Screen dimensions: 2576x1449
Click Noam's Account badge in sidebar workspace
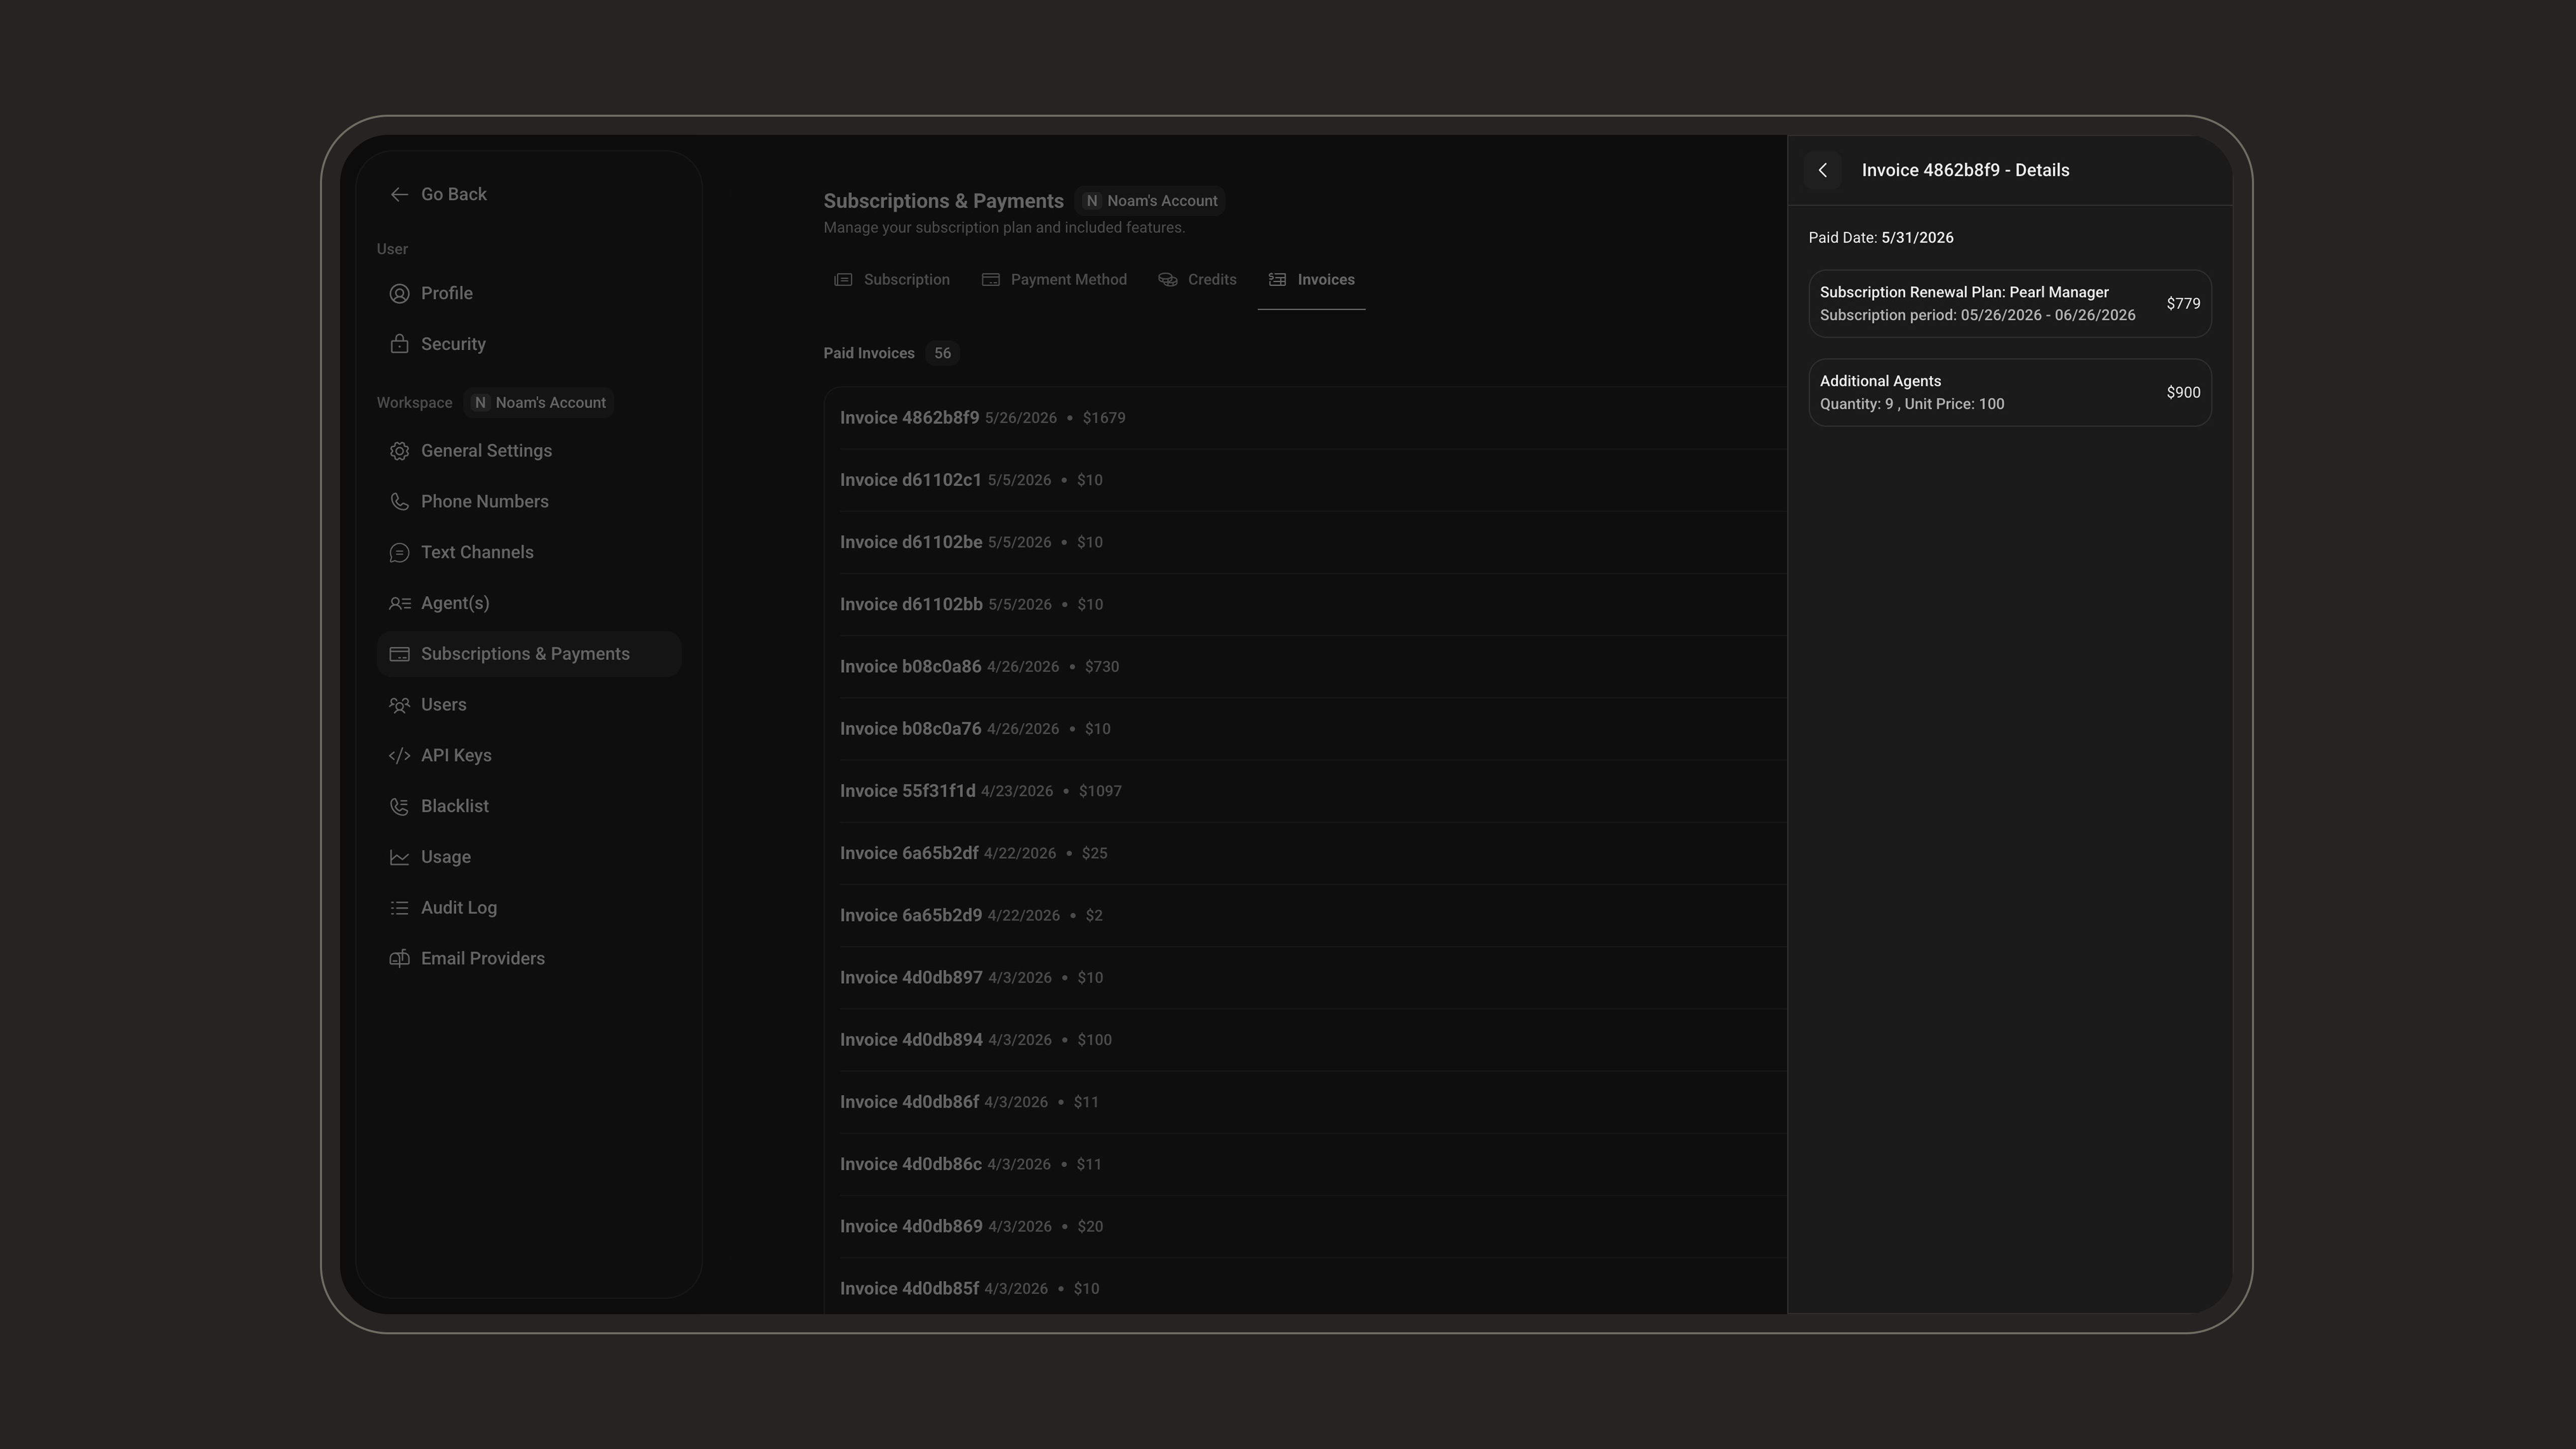coord(539,403)
